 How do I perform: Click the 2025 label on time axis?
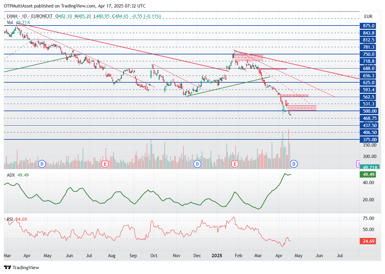217,256
